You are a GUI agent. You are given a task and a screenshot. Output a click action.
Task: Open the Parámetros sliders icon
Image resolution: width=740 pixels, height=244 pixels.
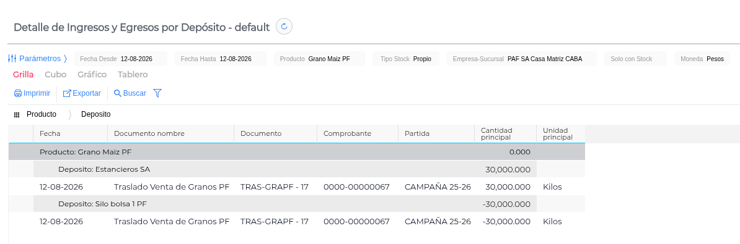click(x=12, y=59)
